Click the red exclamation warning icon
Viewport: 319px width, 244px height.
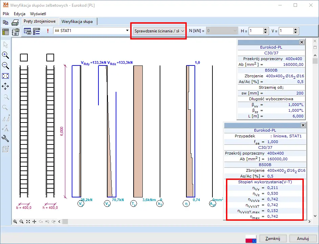point(48,31)
